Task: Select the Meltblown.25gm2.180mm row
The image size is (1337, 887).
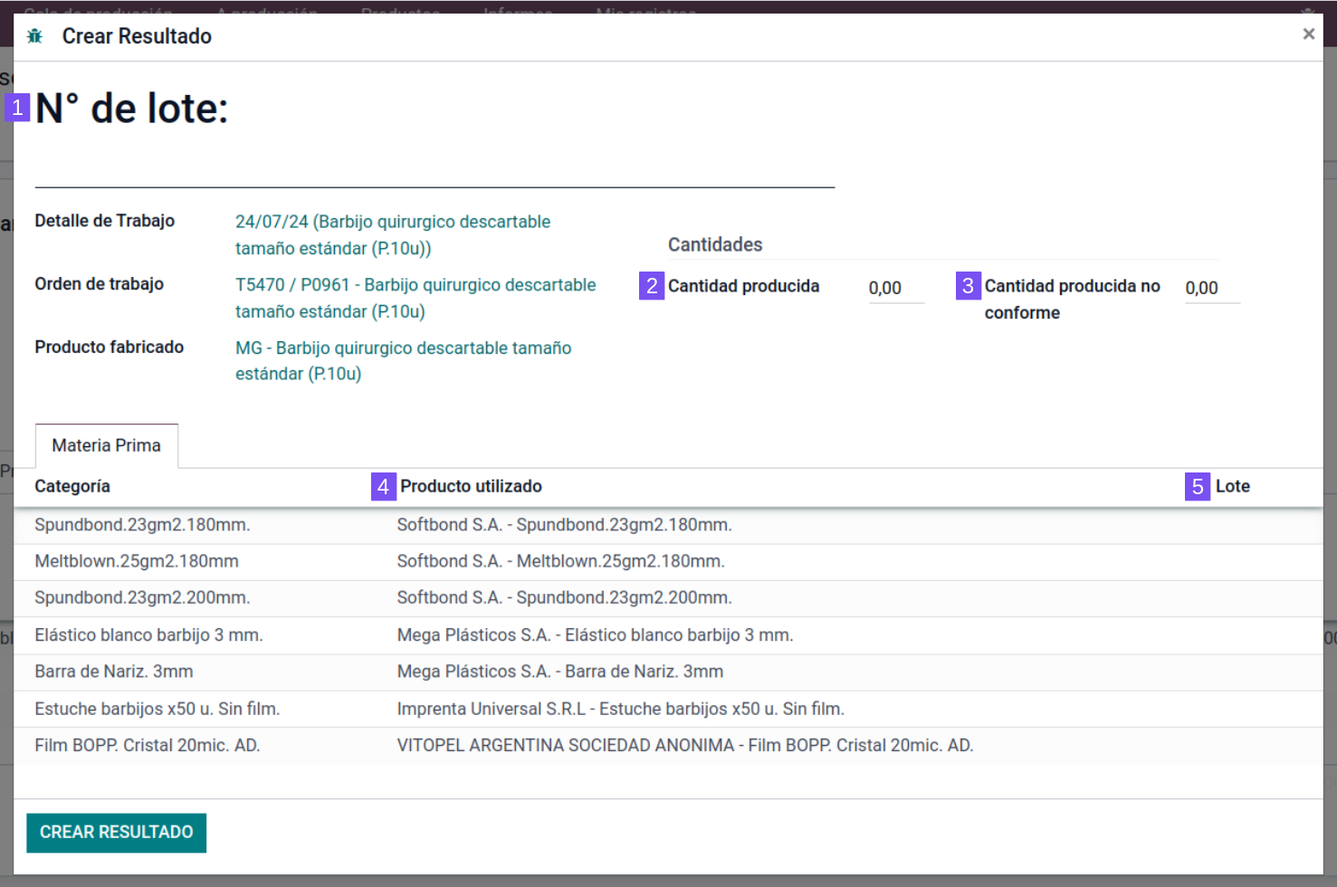Action: 137,561
